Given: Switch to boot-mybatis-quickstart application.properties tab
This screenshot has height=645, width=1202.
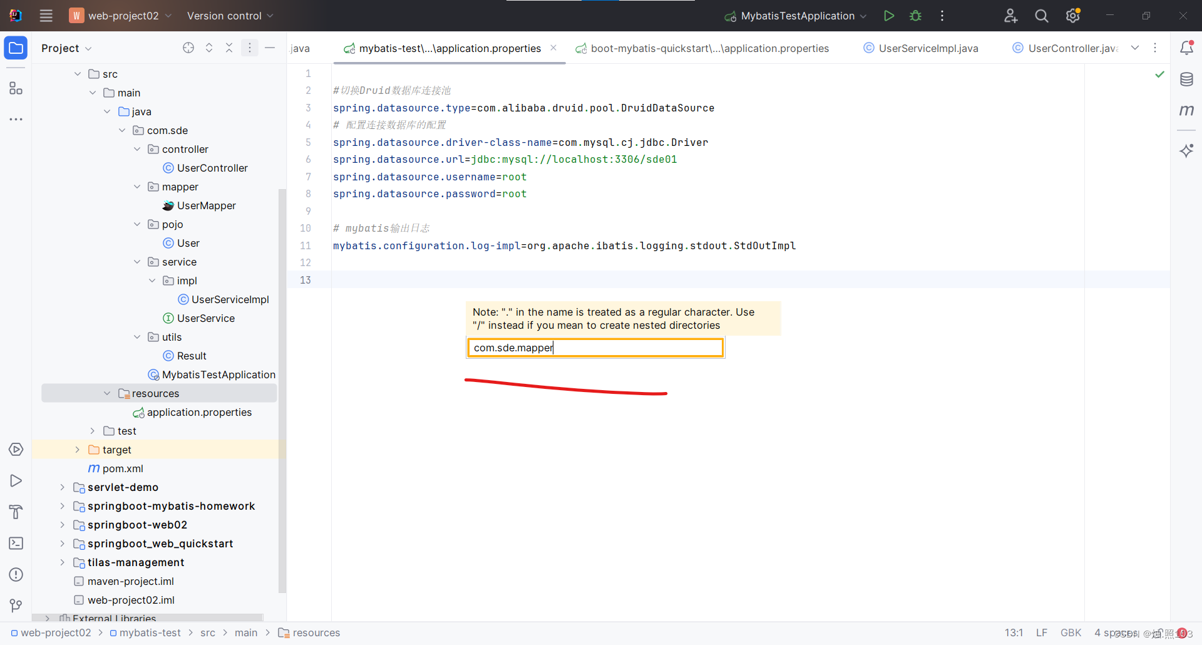Looking at the screenshot, I should click(702, 48).
